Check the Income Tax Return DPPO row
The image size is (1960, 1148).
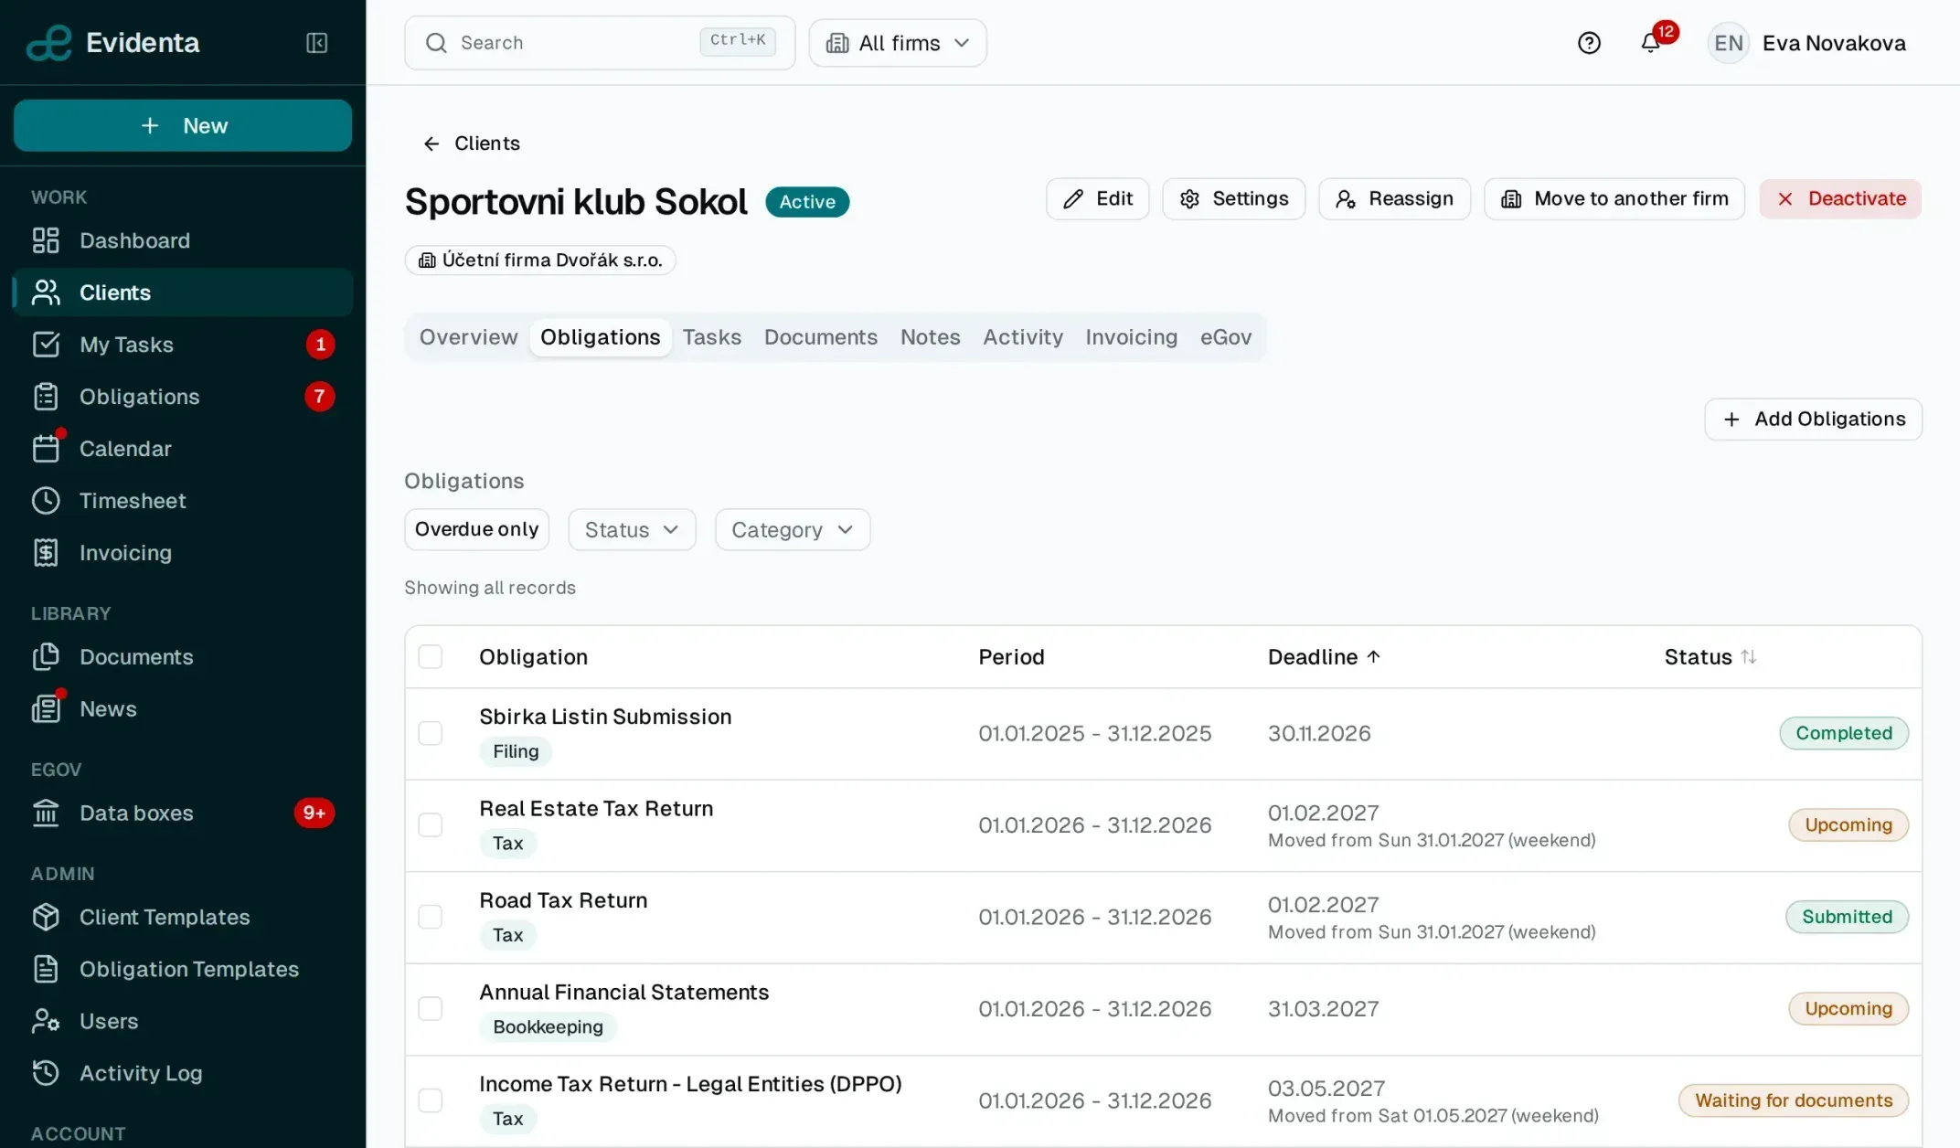pos(430,1100)
